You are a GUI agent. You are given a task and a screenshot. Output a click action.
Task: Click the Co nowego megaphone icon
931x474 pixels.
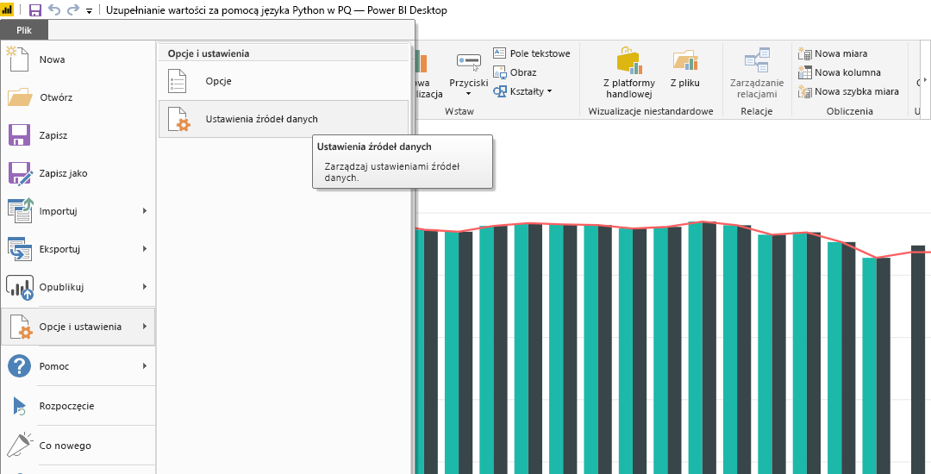click(20, 445)
